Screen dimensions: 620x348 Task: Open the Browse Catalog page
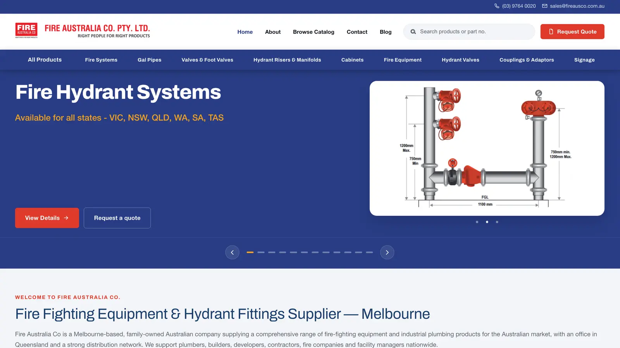(313, 32)
